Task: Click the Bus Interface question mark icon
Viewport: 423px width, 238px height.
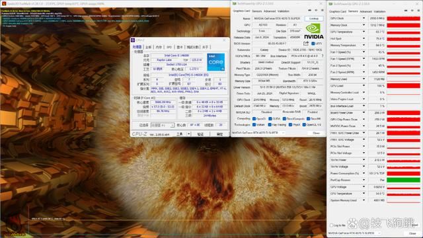Action: 322,56
